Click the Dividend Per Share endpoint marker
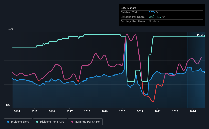This screenshot has width=209, height=129. 205,36
